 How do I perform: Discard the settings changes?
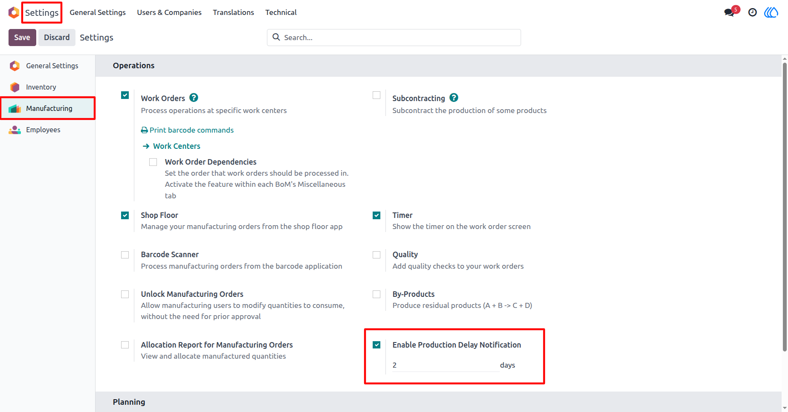point(57,38)
